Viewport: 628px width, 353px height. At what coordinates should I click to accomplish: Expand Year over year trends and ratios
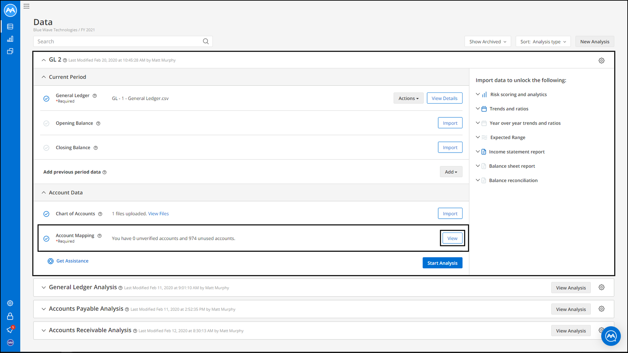pos(478,123)
